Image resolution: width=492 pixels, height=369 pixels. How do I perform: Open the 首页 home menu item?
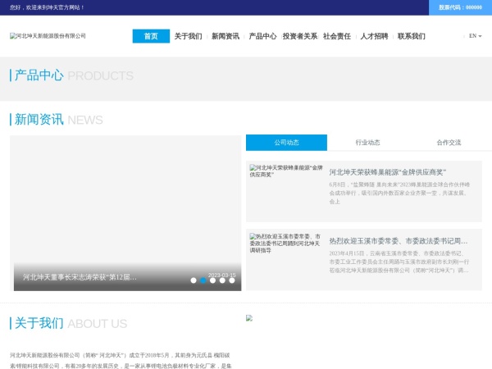(x=151, y=36)
